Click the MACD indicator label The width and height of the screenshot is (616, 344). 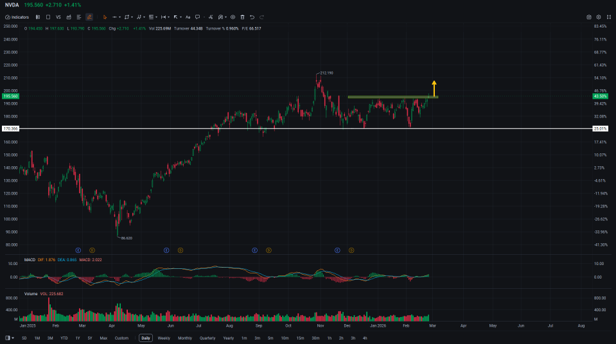pyautogui.click(x=30, y=260)
